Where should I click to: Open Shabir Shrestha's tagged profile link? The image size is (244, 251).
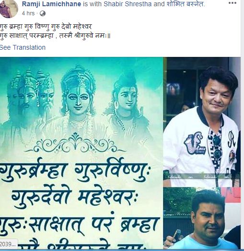[128, 4]
